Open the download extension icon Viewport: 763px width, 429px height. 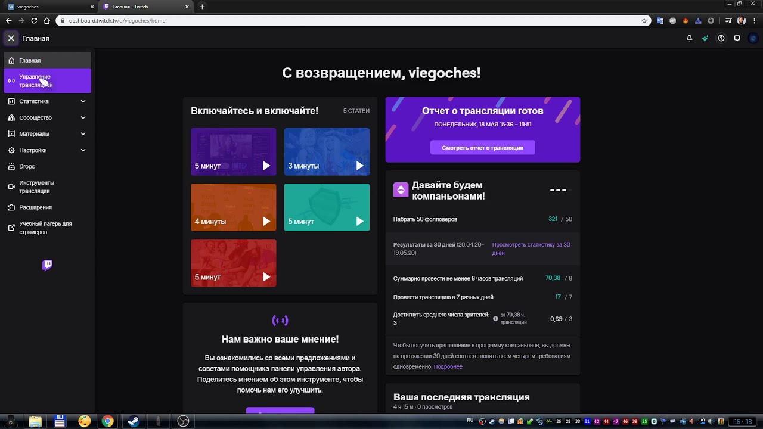point(698,21)
